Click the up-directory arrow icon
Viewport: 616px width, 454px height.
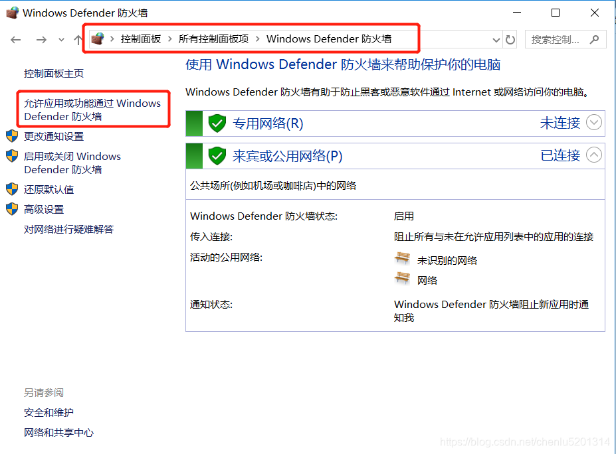[78, 40]
